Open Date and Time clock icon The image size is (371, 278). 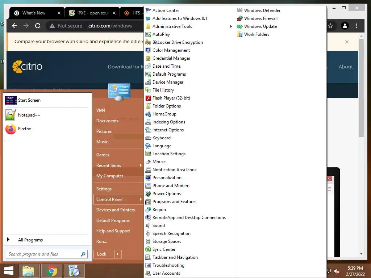point(148,66)
